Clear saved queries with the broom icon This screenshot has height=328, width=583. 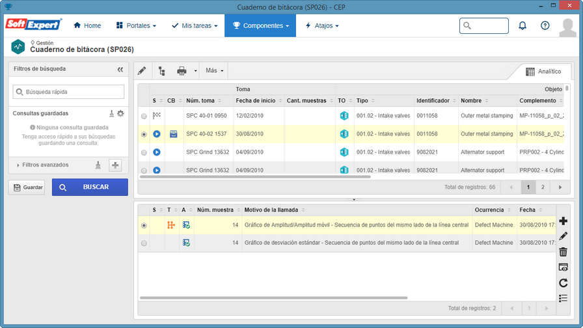click(x=111, y=113)
